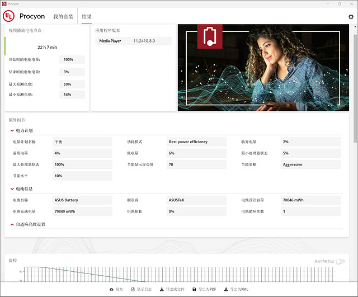Click the export as XML download icon
This screenshot has height=297, width=358.
coord(226,289)
